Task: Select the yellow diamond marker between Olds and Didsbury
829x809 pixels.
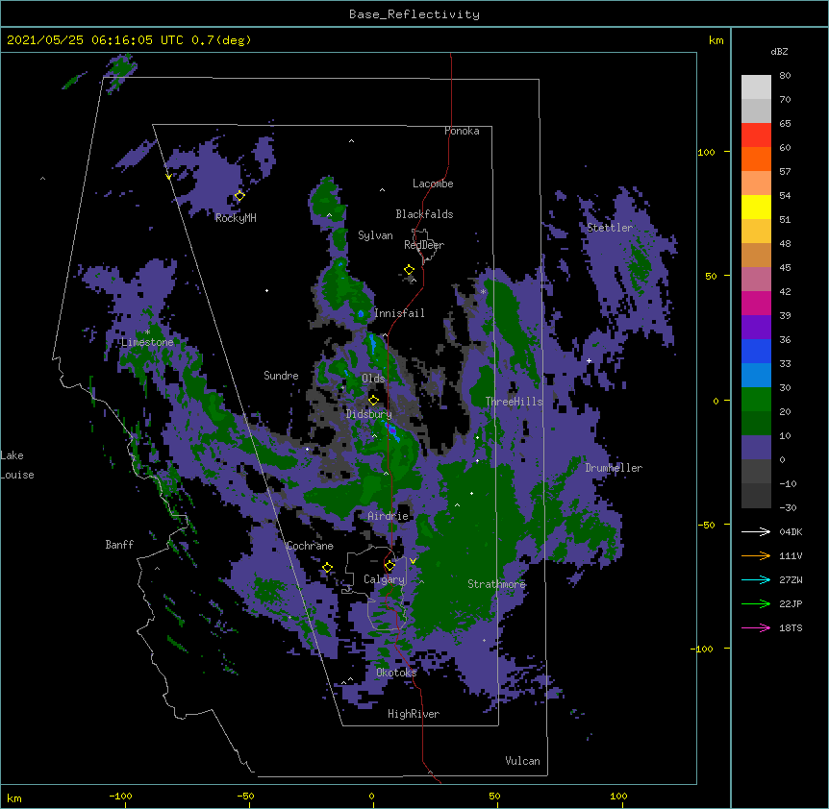Action: tap(373, 400)
